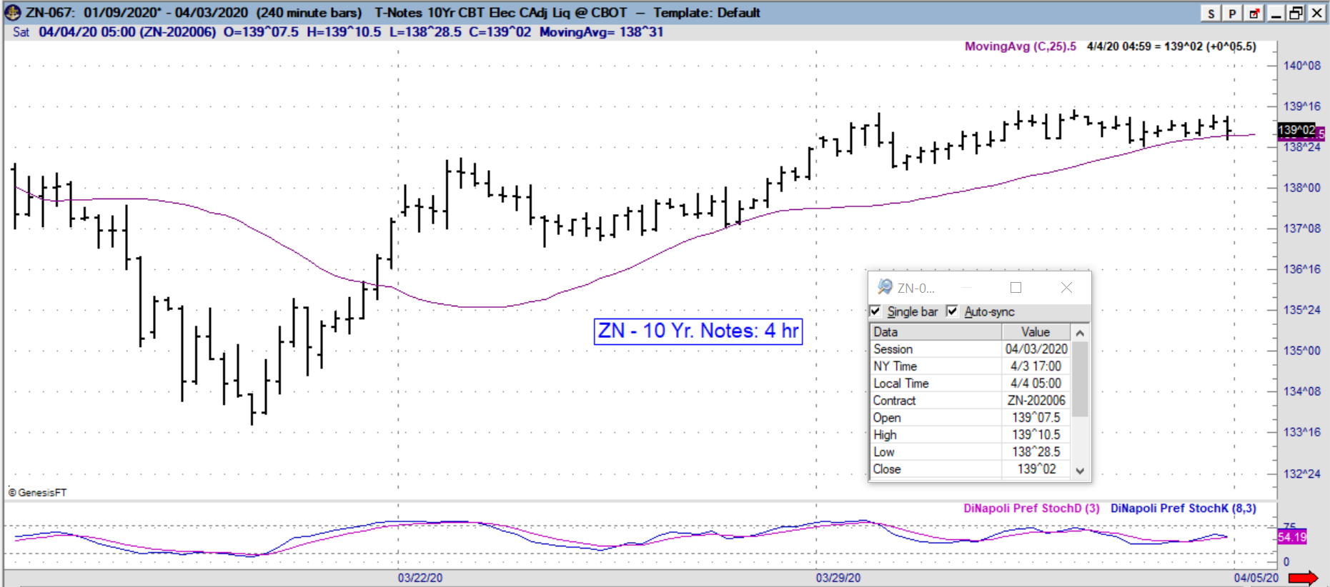Click the 'ZN - 10 Yr. Notes: 4 hr' text box
Viewport: 1330px width, 587px height.
[698, 331]
